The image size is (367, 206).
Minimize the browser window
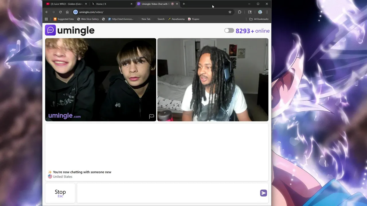249,4
